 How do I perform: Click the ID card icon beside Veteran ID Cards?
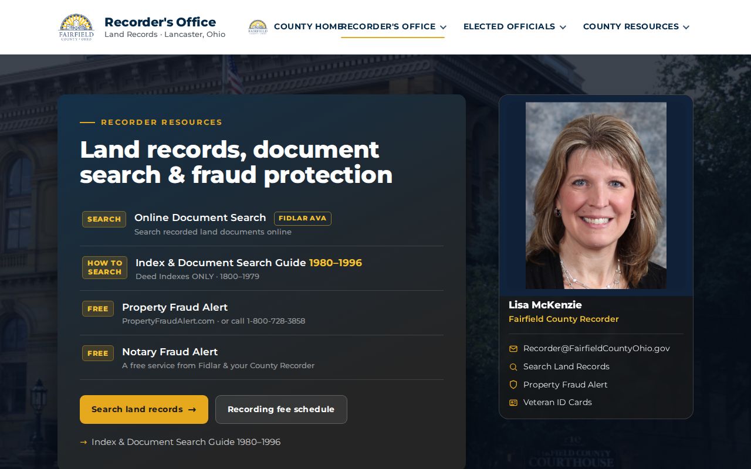513,403
